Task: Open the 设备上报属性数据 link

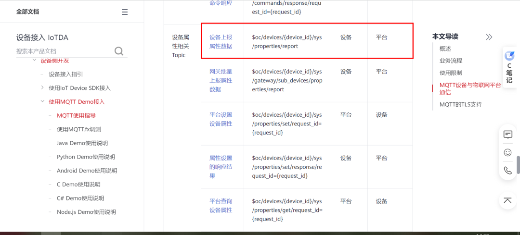Action: coord(221,42)
